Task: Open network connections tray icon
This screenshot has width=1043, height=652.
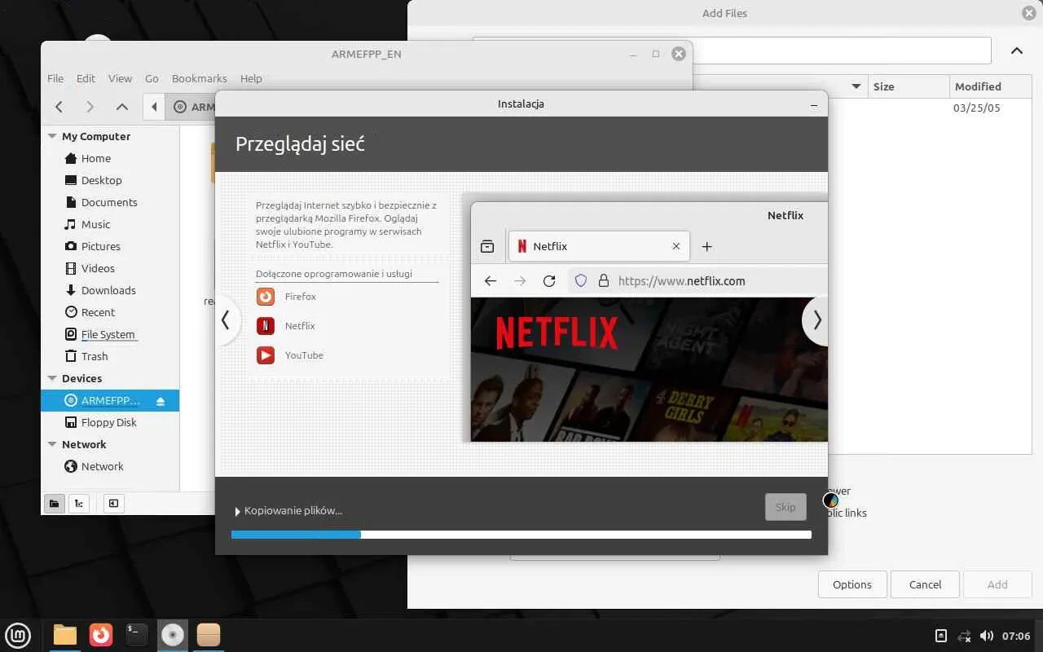Action: coord(964,636)
